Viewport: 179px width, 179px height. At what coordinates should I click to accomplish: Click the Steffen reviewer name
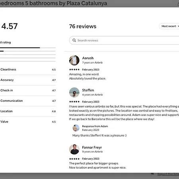coord(88,90)
